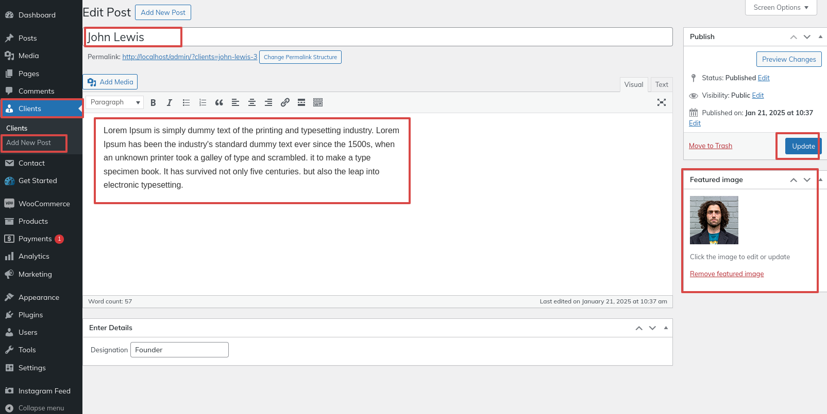
Task: Move this post to Trash
Action: tap(711, 146)
